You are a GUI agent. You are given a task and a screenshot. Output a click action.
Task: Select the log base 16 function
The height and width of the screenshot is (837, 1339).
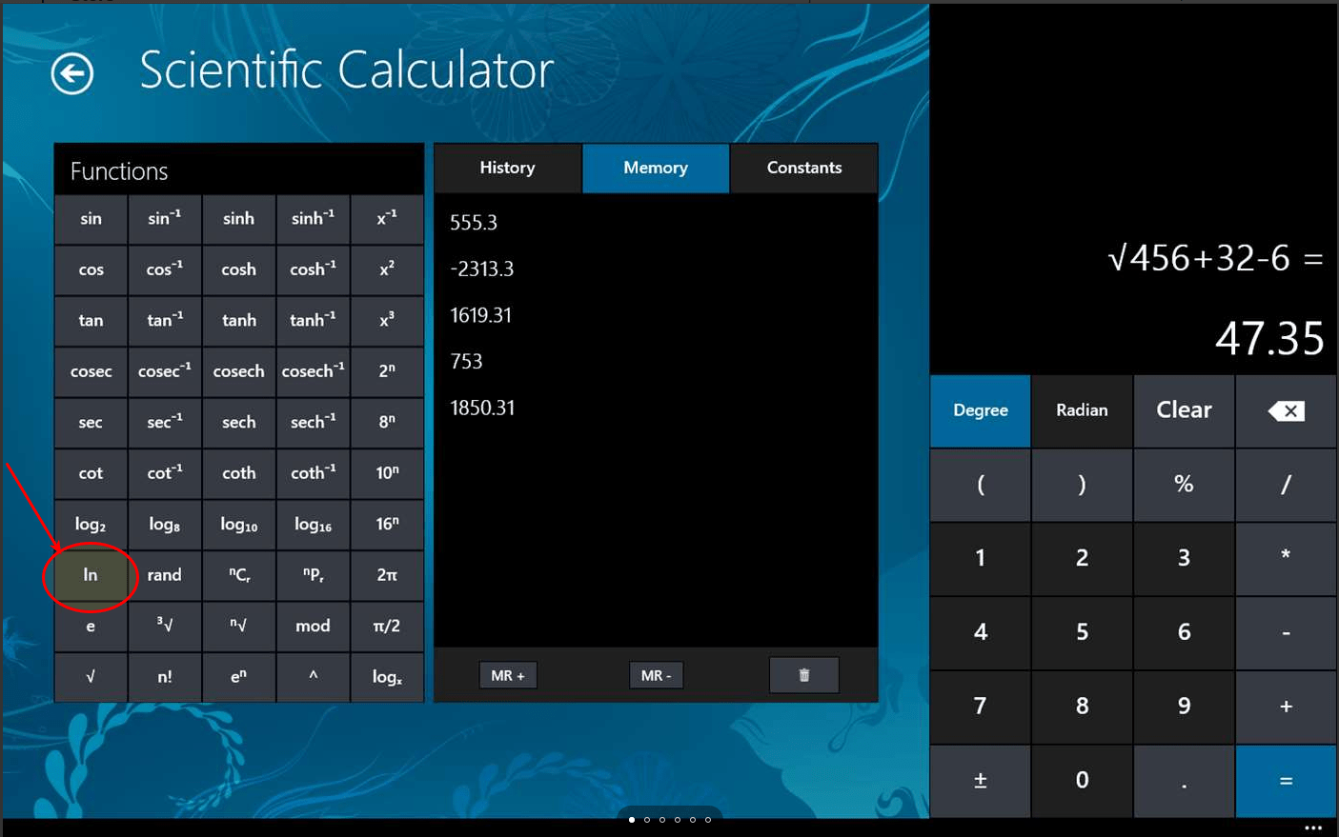(x=313, y=524)
